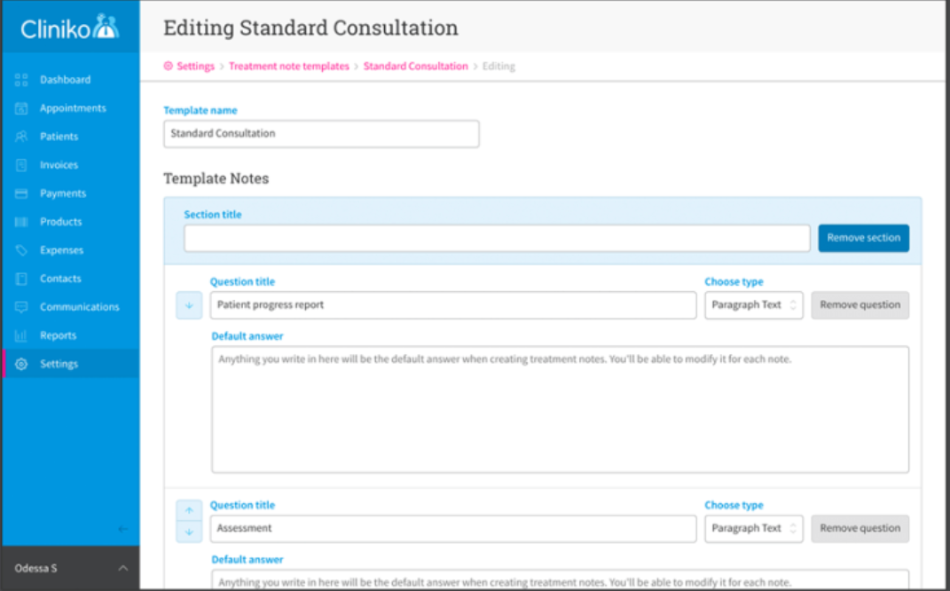Open Dashboard via its sidebar icon

(x=22, y=80)
